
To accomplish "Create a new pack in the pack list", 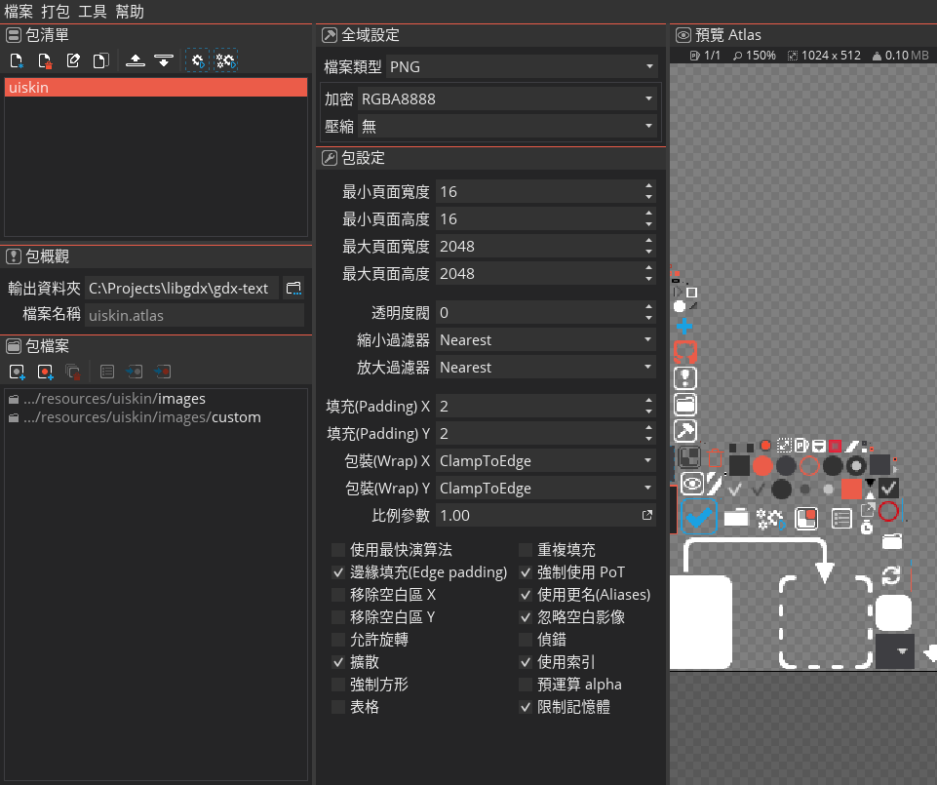I will [x=17, y=60].
